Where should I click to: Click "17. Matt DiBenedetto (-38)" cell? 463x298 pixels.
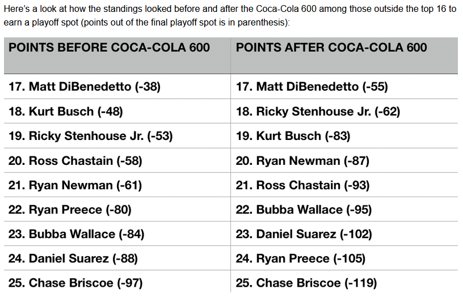click(85, 87)
